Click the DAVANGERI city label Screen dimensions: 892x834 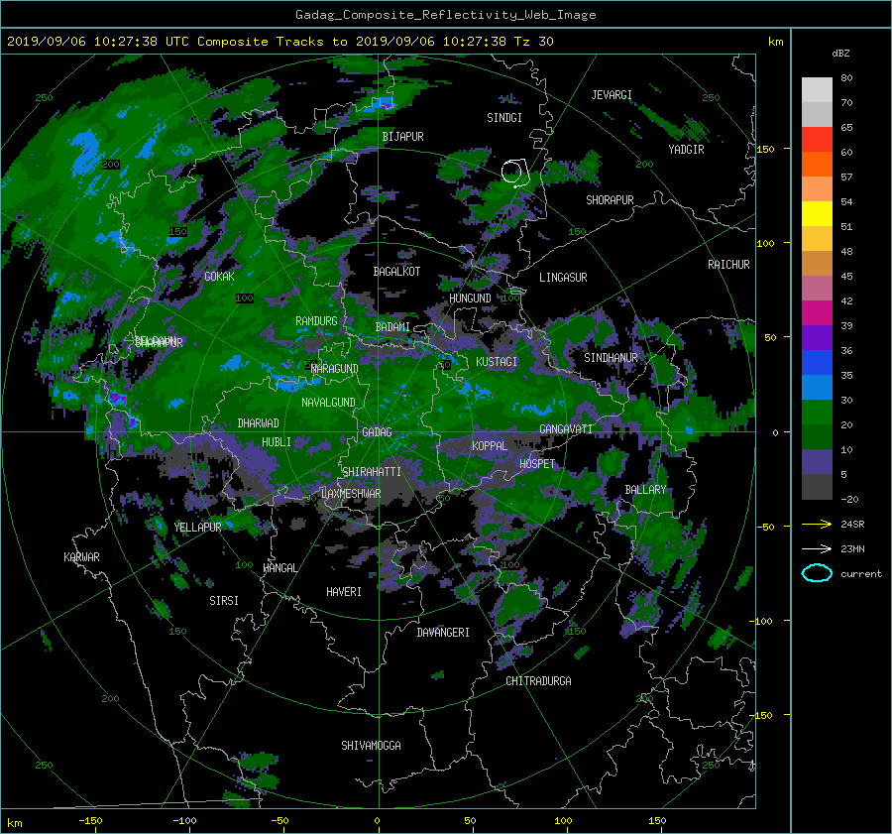pos(443,633)
